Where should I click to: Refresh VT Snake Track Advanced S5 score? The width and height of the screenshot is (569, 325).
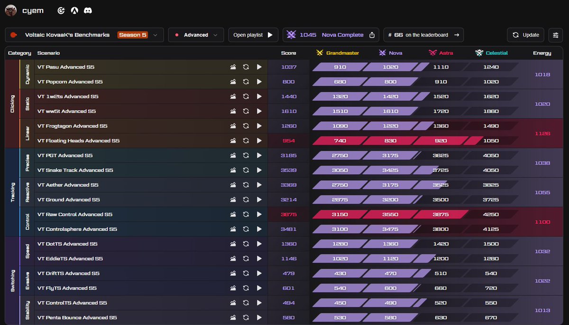[x=246, y=170]
